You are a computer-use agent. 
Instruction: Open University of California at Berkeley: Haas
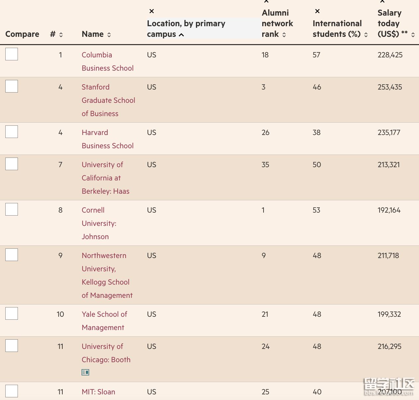[105, 178]
